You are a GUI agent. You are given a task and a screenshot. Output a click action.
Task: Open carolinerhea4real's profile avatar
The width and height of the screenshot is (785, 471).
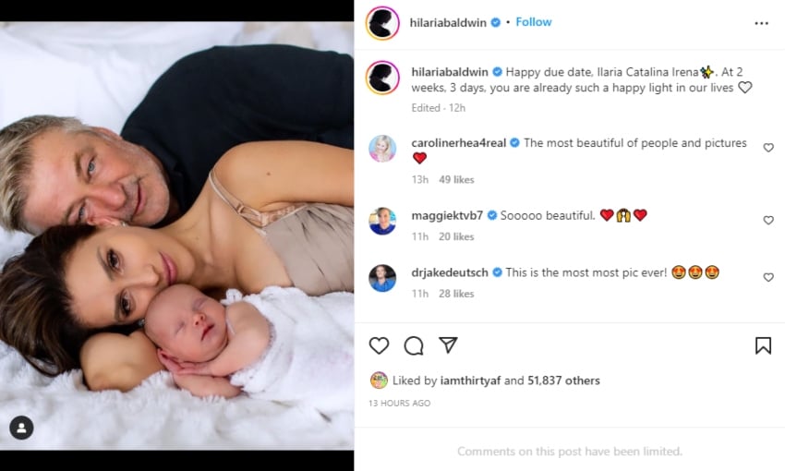[x=382, y=148]
